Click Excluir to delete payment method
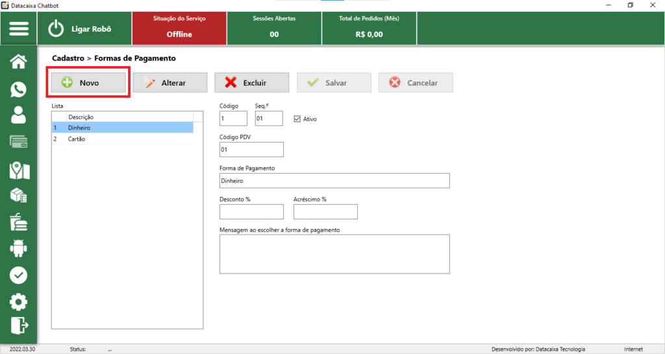 [251, 83]
